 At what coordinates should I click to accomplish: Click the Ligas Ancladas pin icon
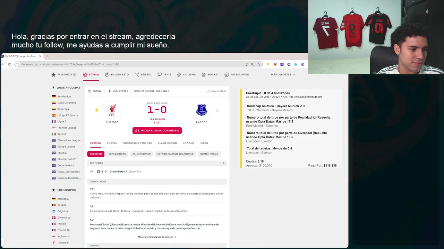[53, 88]
